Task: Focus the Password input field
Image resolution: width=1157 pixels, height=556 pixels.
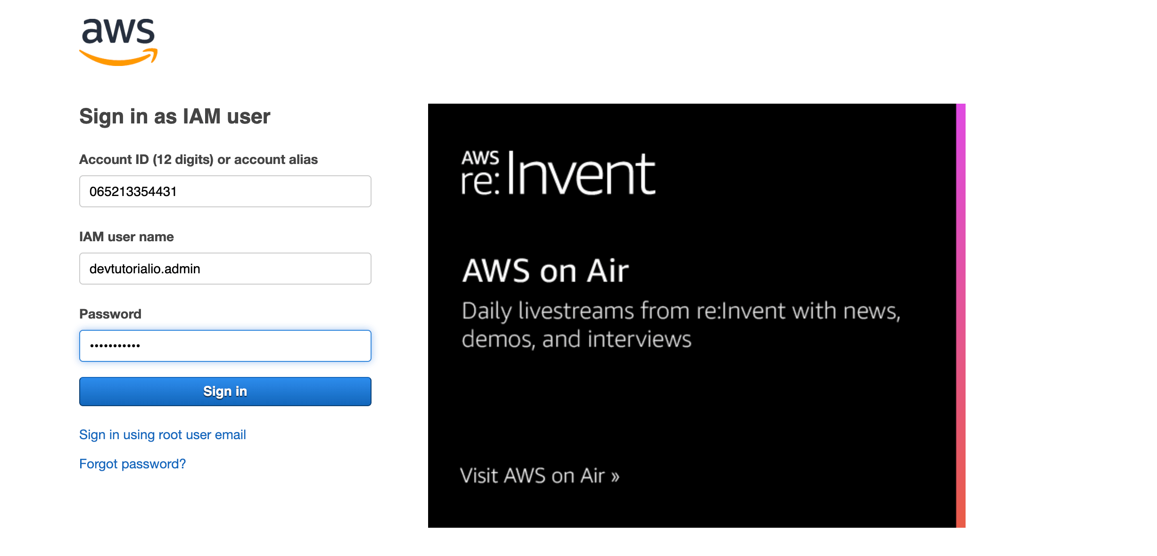Action: [225, 346]
